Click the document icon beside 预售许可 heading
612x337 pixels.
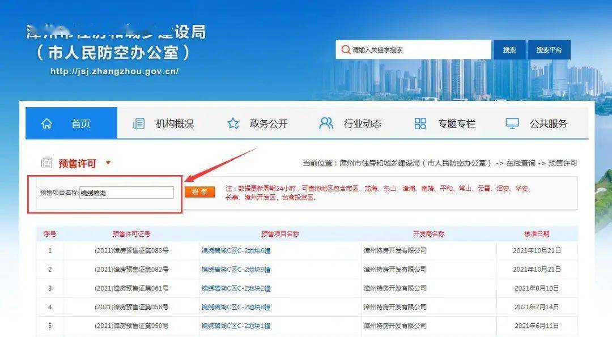pos(46,163)
